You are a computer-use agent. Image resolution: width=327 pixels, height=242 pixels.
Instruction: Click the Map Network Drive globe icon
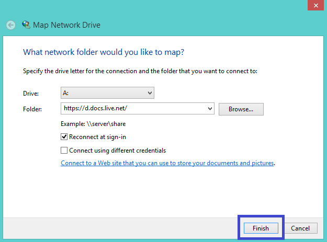[26, 25]
